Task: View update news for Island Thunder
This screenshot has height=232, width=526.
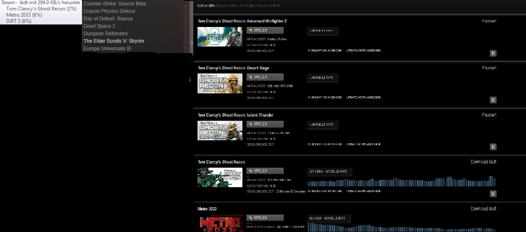Action: tap(363, 144)
